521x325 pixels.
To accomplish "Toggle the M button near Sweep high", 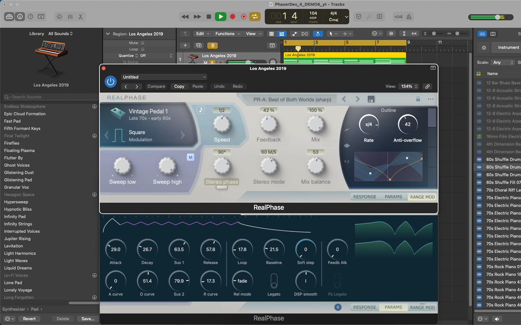I will click(x=191, y=157).
